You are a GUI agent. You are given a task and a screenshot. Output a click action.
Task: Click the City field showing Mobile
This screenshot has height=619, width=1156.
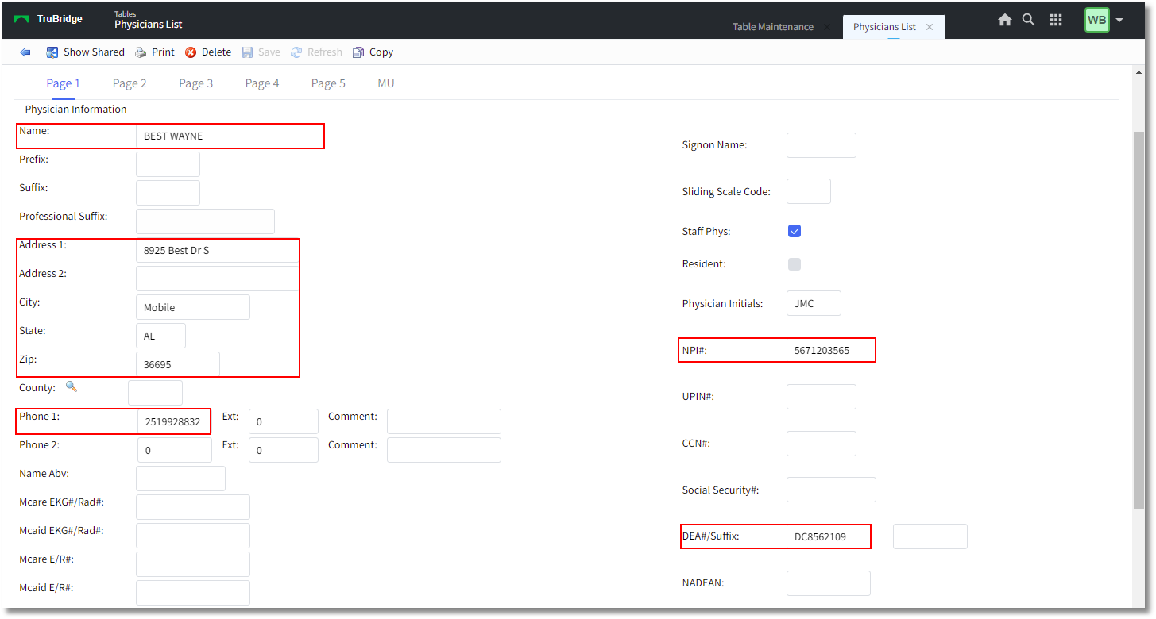193,307
